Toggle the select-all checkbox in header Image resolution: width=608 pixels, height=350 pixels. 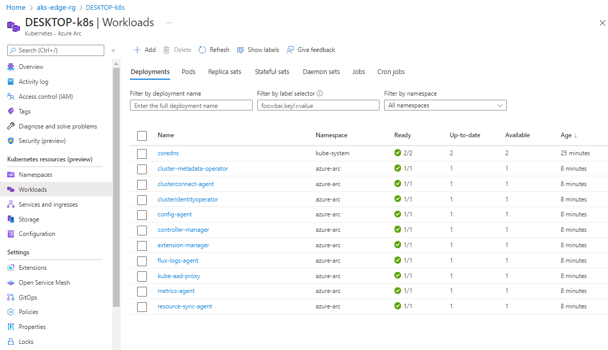point(142,136)
